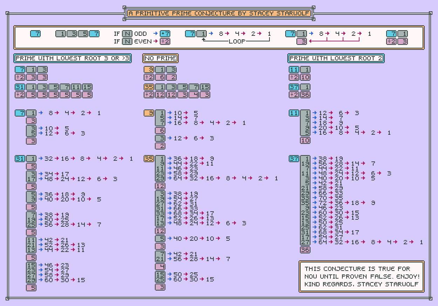Toggle the N box in the EVEN rule
This screenshot has height=306, width=438.
click(127, 41)
